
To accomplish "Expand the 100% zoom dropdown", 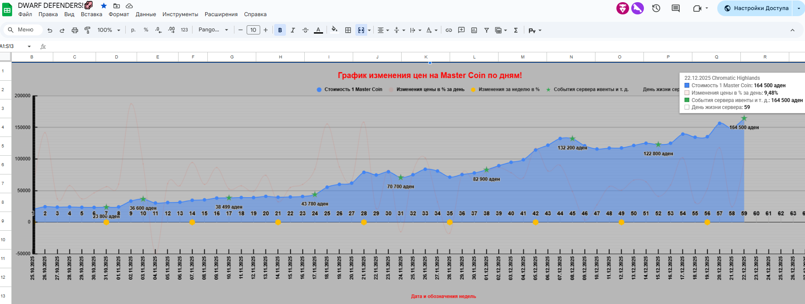I will coord(109,30).
